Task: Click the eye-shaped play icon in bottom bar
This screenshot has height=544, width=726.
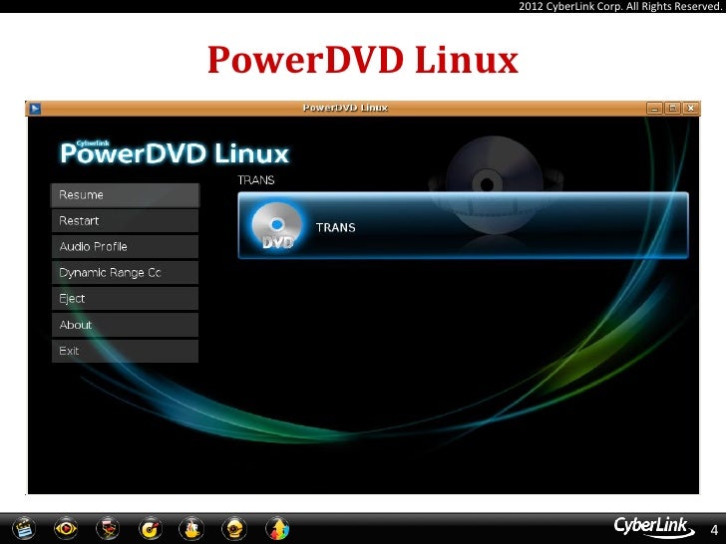Action: click(66, 528)
